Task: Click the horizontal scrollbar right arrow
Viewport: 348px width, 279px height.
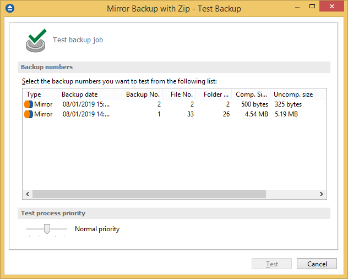Action: tap(322, 194)
